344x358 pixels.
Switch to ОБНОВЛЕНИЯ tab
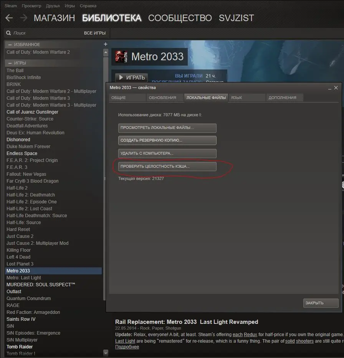click(x=165, y=98)
